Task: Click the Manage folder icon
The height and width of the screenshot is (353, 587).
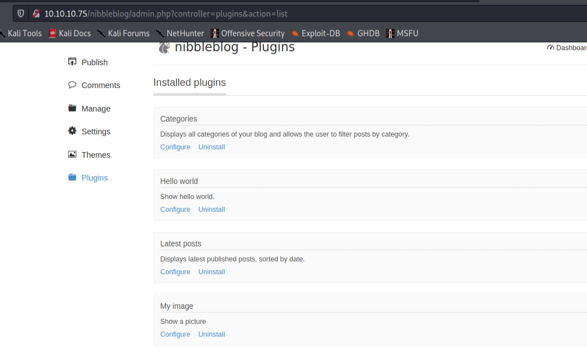Action: click(72, 107)
